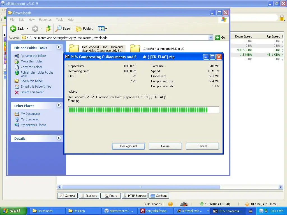The width and height of the screenshot is (287, 215).
Task: Click Rename this folder
Action: (x=33, y=56)
